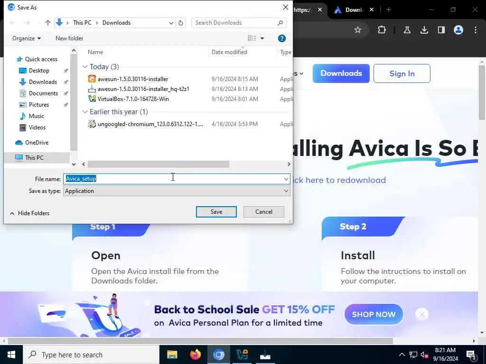The height and width of the screenshot is (364, 486).
Task: Select file VirtualBox-7.1.0-164728-Win
Action: coord(133,99)
